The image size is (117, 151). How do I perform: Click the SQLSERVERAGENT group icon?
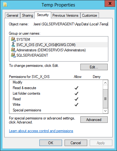[x=13, y=55]
